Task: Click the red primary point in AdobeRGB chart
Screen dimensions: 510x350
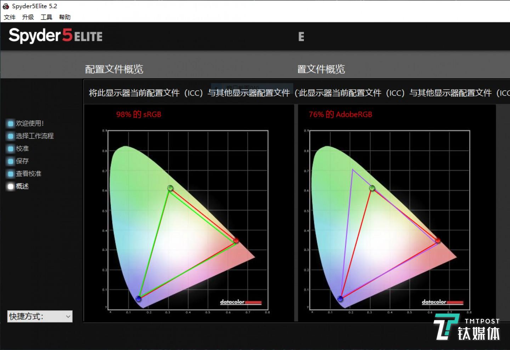Action: [438, 241]
